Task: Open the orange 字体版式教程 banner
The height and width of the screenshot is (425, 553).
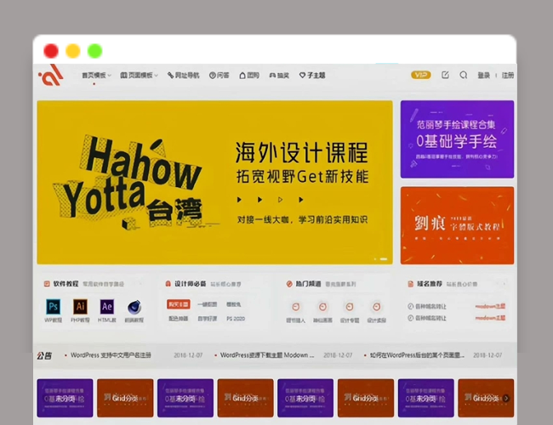Action: [457, 225]
